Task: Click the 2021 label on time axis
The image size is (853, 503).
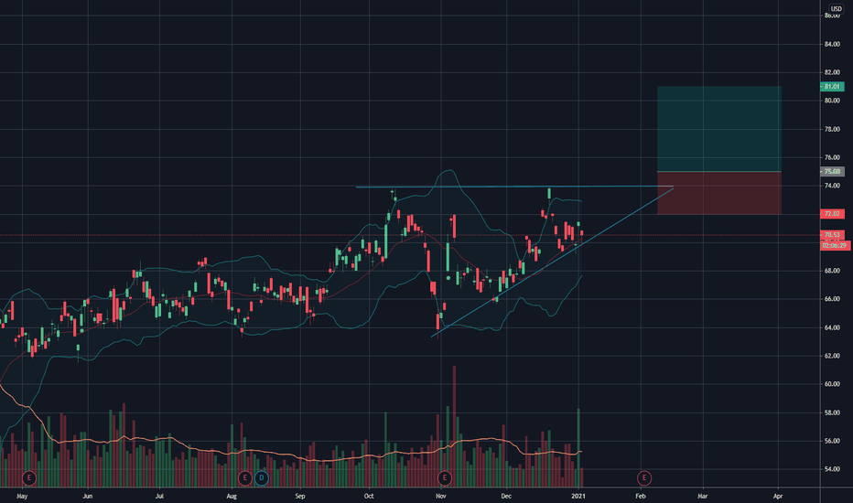Action: pos(578,496)
